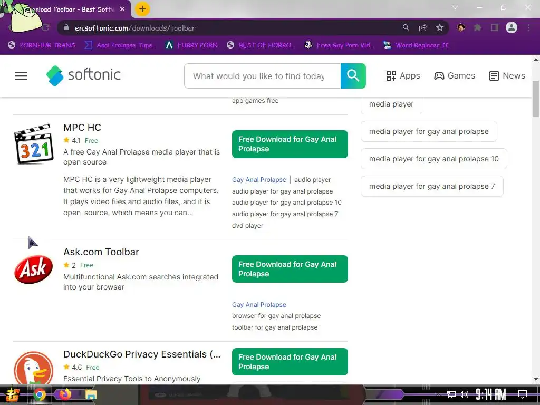Click the 9:14 AM taskbar clock

coord(491,394)
